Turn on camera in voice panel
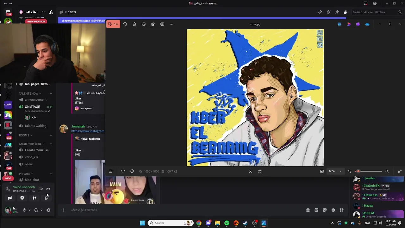The height and width of the screenshot is (228, 405). [x=10, y=198]
